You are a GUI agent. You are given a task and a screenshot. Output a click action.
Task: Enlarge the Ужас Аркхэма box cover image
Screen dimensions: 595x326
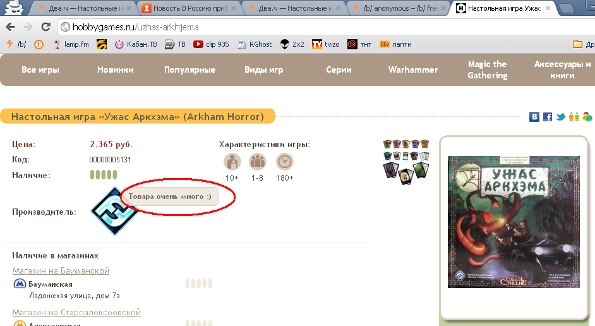[514, 222]
